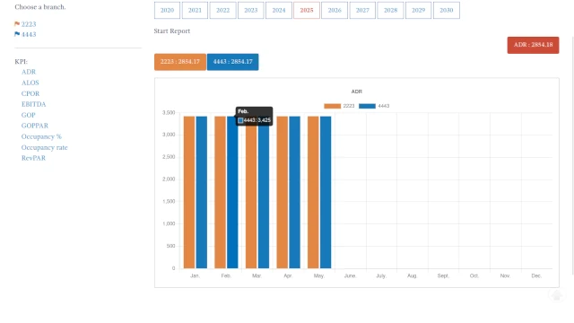The image size is (574, 323).
Task: Switch to year 2024
Action: pyautogui.click(x=279, y=10)
